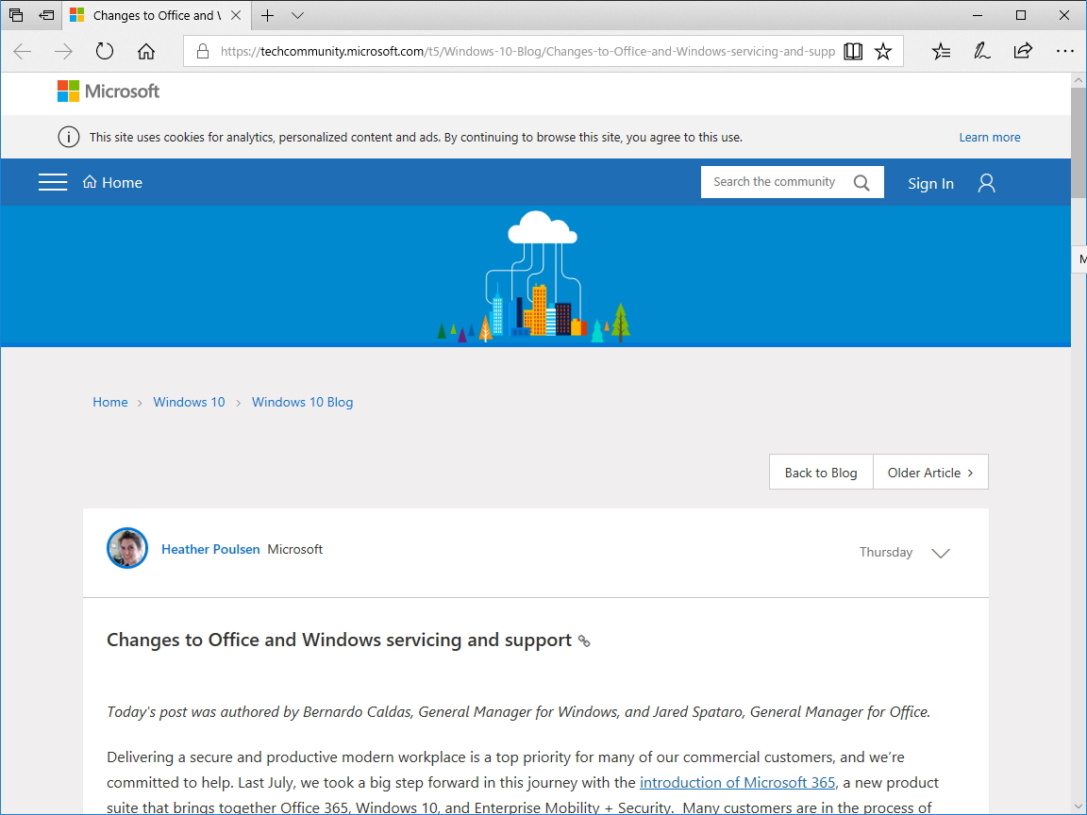
Task: Open a new browser tab
Action: click(265, 16)
